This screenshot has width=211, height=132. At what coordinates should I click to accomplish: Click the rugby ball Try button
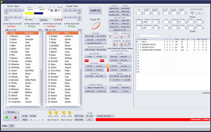(116, 37)
